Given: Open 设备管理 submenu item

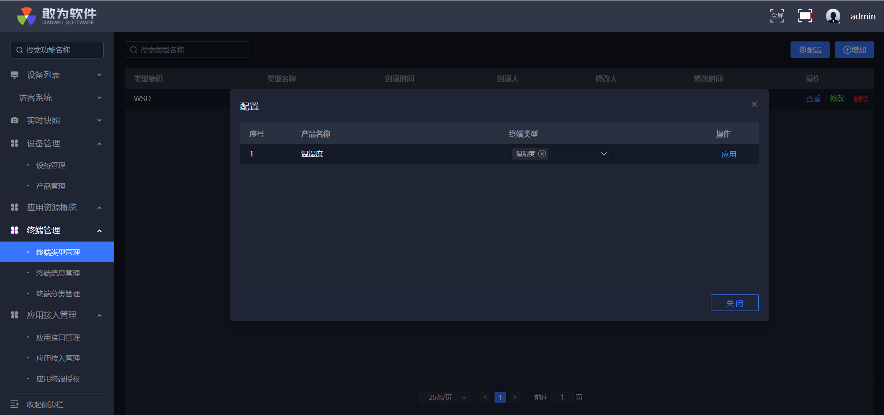Looking at the screenshot, I should pos(51,166).
